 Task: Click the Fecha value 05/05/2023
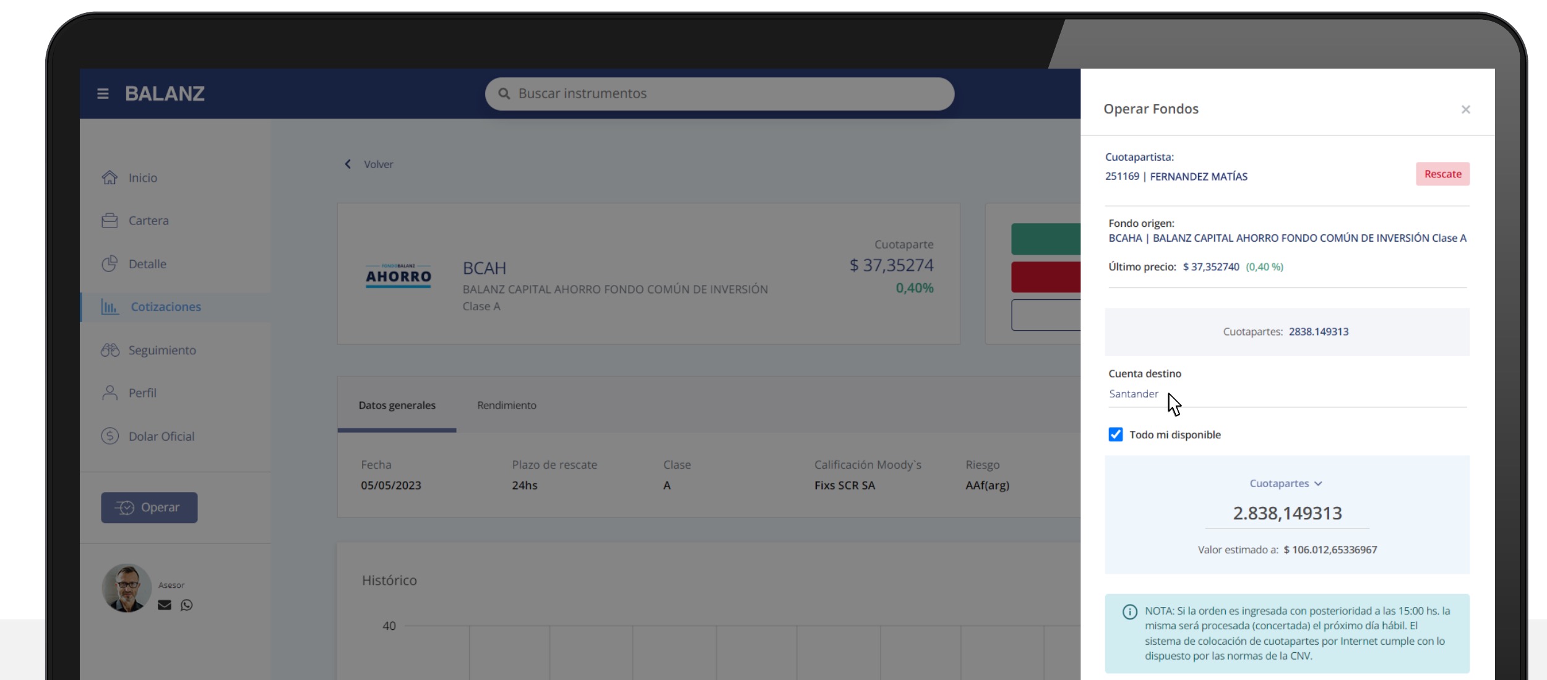[390, 485]
